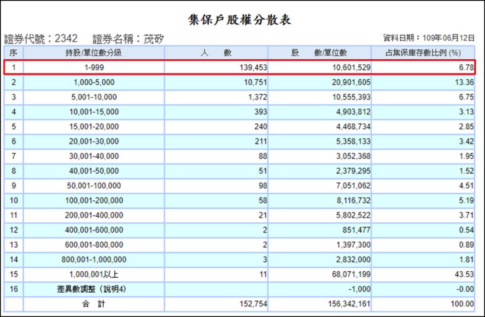Select the 1,000-5,000 tier row label

93,82
